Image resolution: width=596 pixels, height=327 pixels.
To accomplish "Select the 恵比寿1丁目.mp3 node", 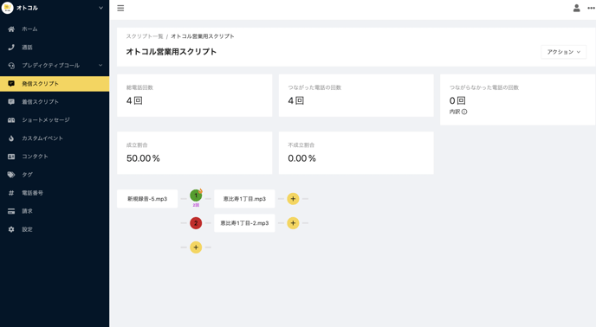I will [244, 199].
